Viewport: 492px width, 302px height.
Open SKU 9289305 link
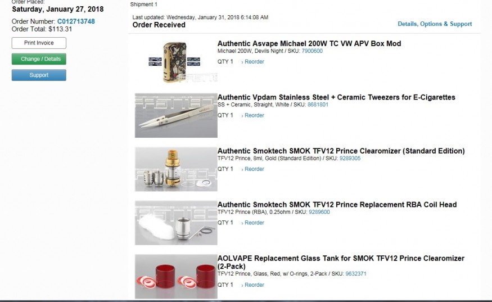(x=350, y=158)
